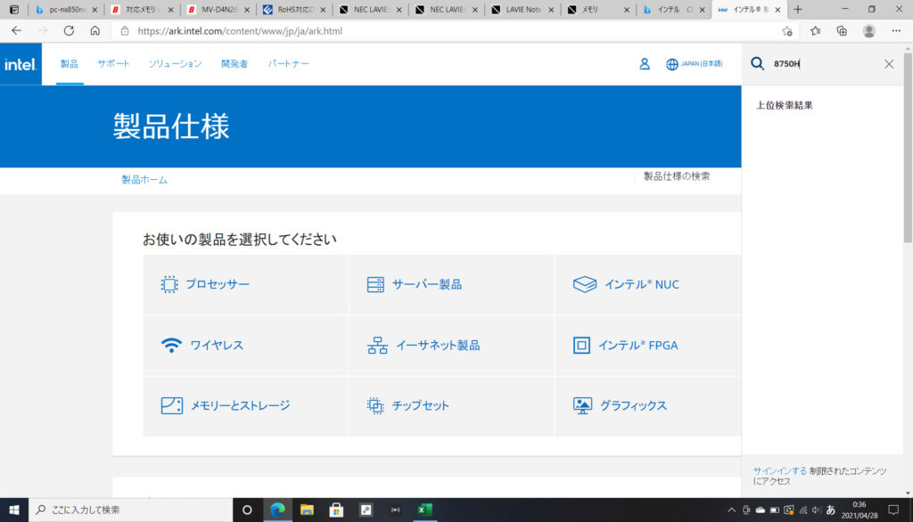Select the プロセッサー product category

coord(218,285)
